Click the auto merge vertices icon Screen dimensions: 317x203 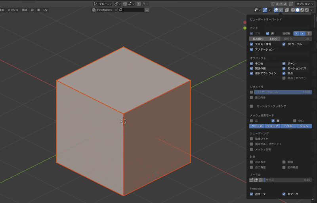coord(291,4)
